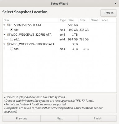Click the 492 GB size value
The width and height of the screenshot is (119, 124).
pyautogui.click(x=73, y=30)
